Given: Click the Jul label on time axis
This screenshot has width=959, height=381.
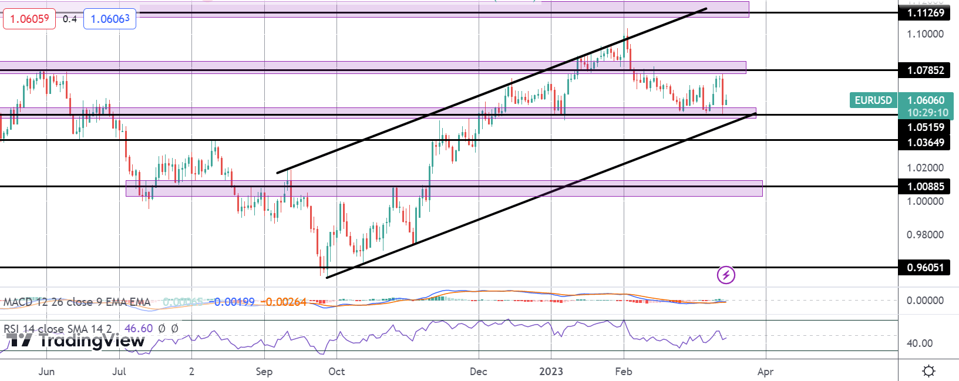Looking at the screenshot, I should pyautogui.click(x=119, y=372).
